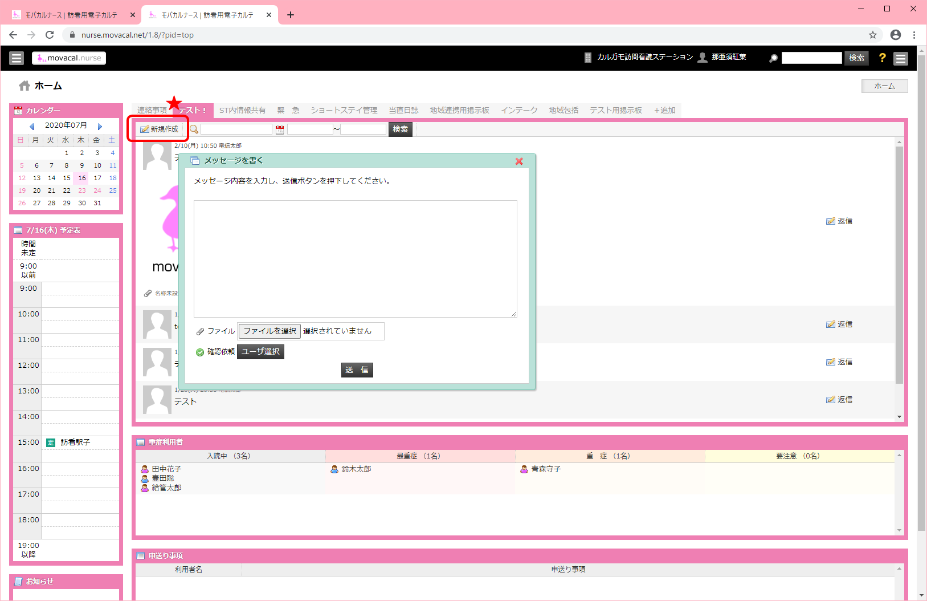Image resolution: width=927 pixels, height=601 pixels.
Task: Click the keyword search field in message toolbar
Action: click(x=236, y=129)
